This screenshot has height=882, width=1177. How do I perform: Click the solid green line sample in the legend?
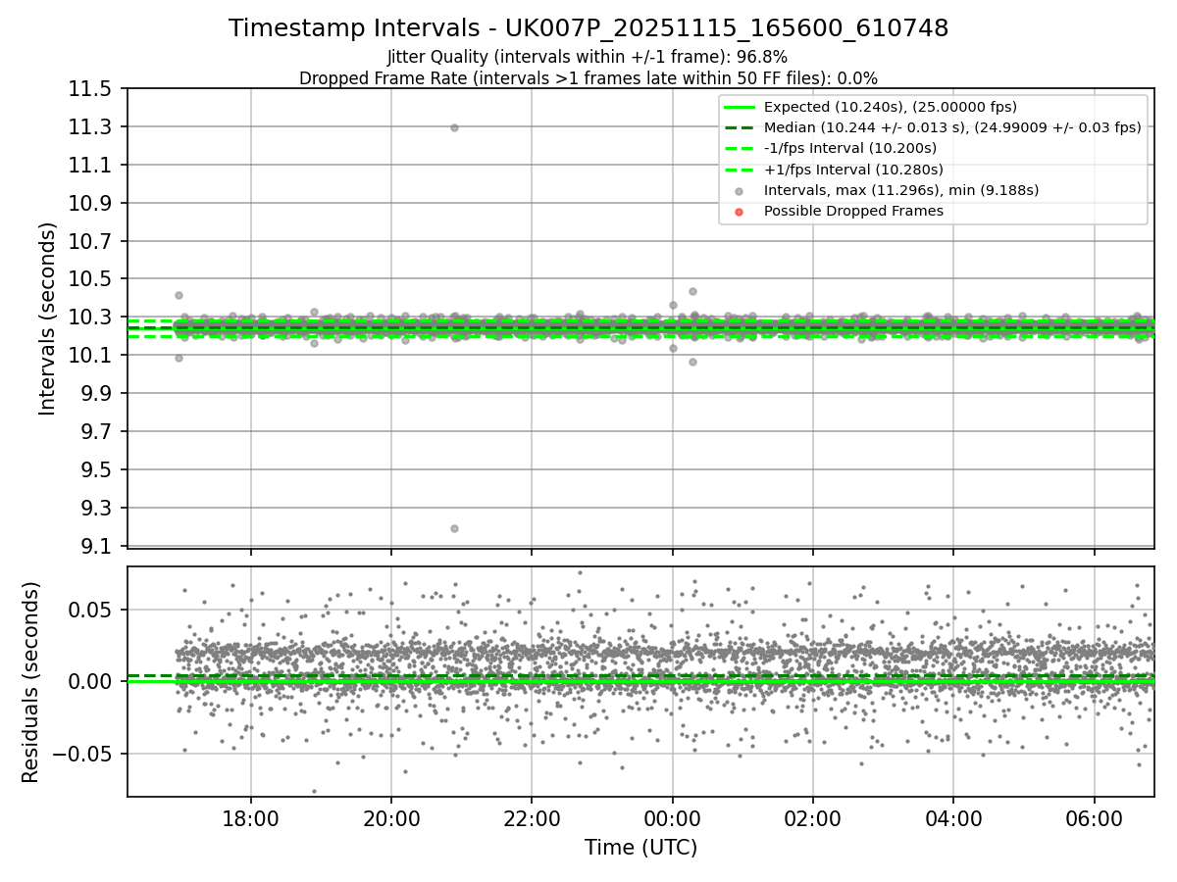tap(740, 107)
